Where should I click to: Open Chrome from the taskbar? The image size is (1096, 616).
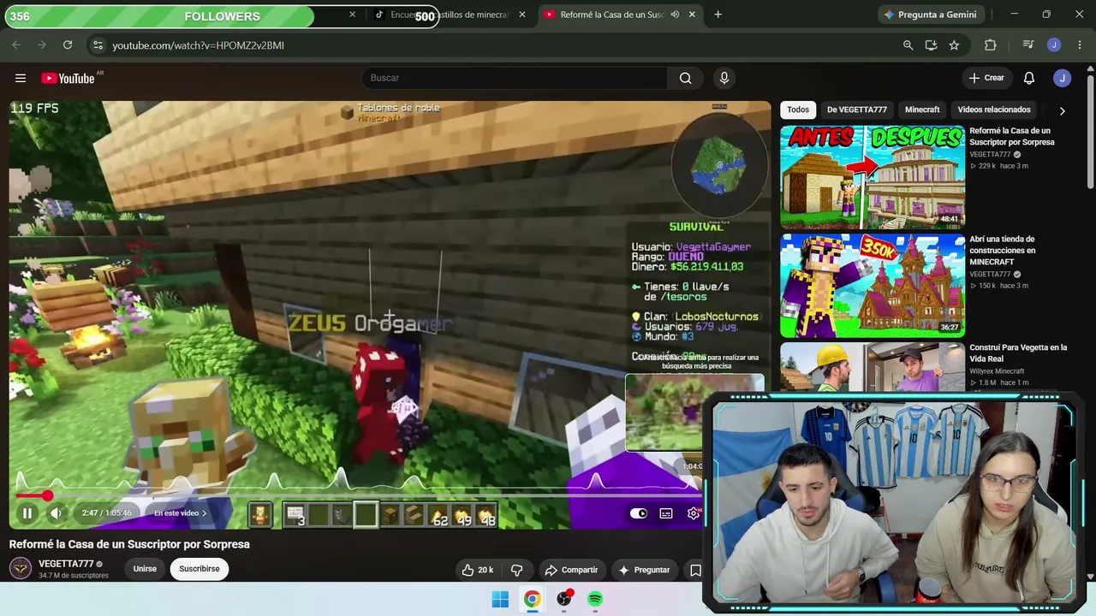[x=532, y=599]
